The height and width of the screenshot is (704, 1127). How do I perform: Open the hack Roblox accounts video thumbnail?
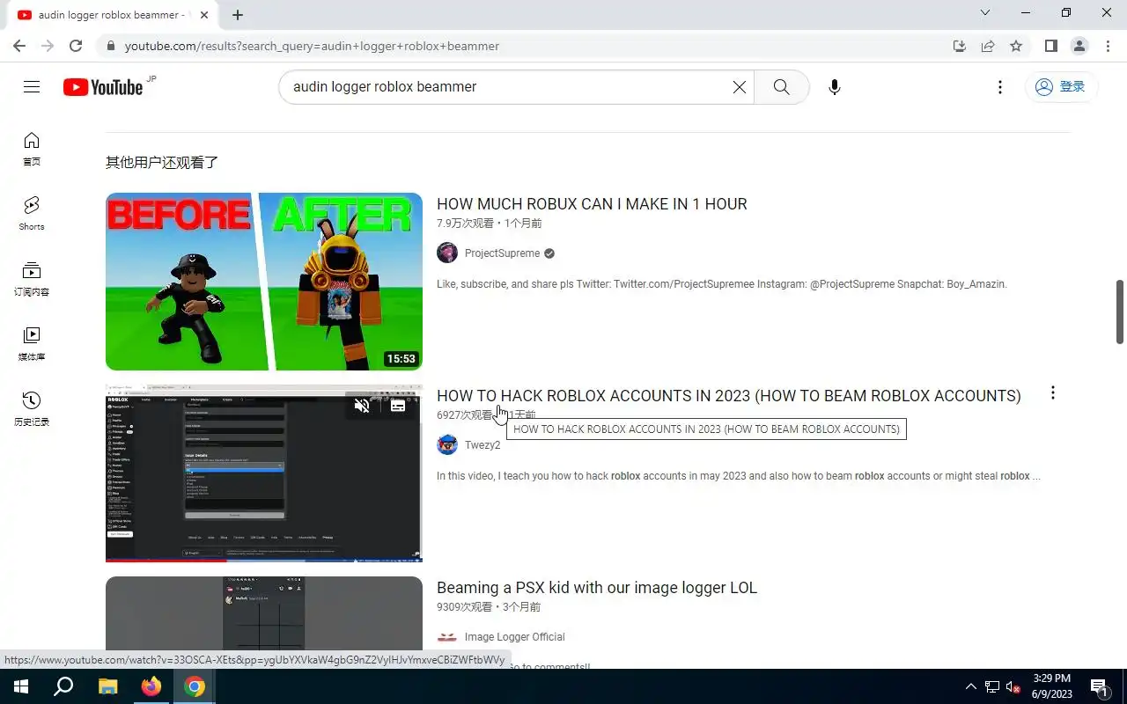264,473
